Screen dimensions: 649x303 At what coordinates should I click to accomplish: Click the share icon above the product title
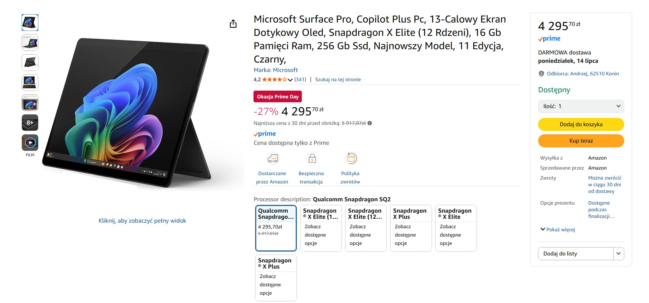tap(234, 24)
